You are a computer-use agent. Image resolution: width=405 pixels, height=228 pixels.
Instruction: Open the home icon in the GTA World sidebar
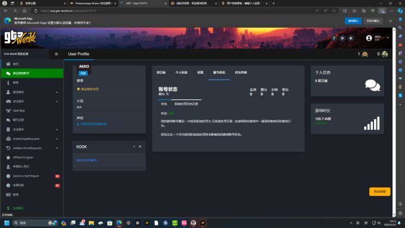pyautogui.click(x=8, y=64)
